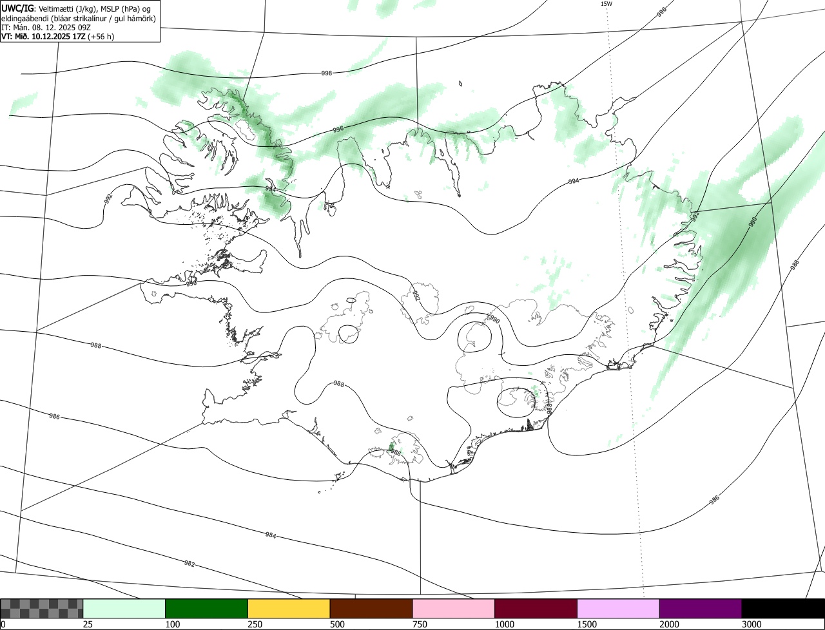The image size is (825, 630).
Task: Choose the maroon 1000–1500 legend swatch
Action: (536, 609)
